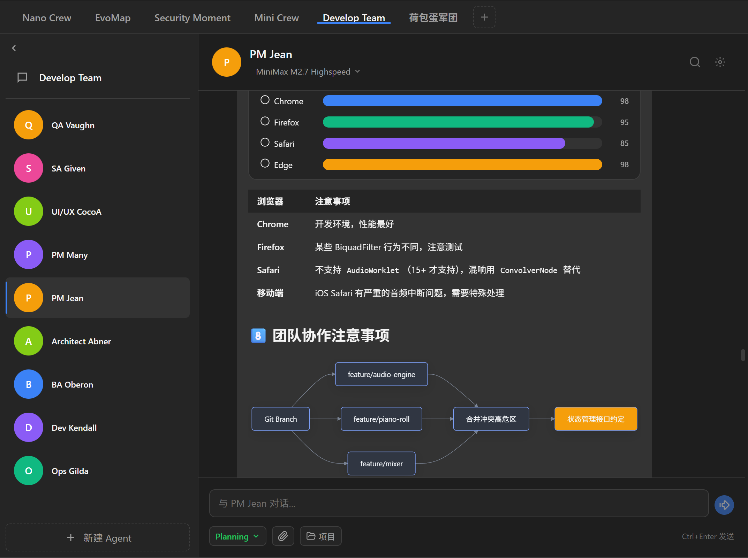Open QA Vaughn agent avatar

(x=29, y=125)
